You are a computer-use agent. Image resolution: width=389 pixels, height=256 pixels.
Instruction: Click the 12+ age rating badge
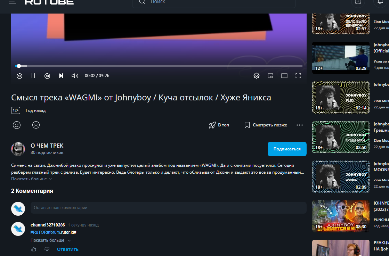coord(16,110)
